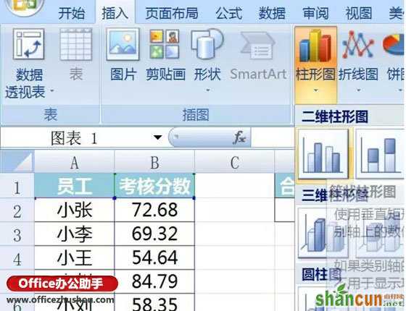Click the 二维柱形图 section heading
Screen dimensions: 406x311
point(335,116)
